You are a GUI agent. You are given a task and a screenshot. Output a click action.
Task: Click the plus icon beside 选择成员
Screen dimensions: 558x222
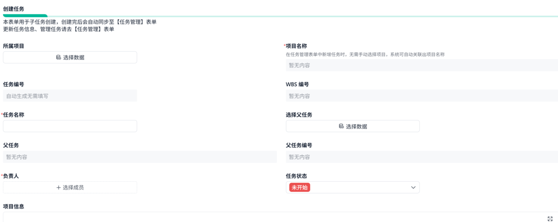coord(59,188)
